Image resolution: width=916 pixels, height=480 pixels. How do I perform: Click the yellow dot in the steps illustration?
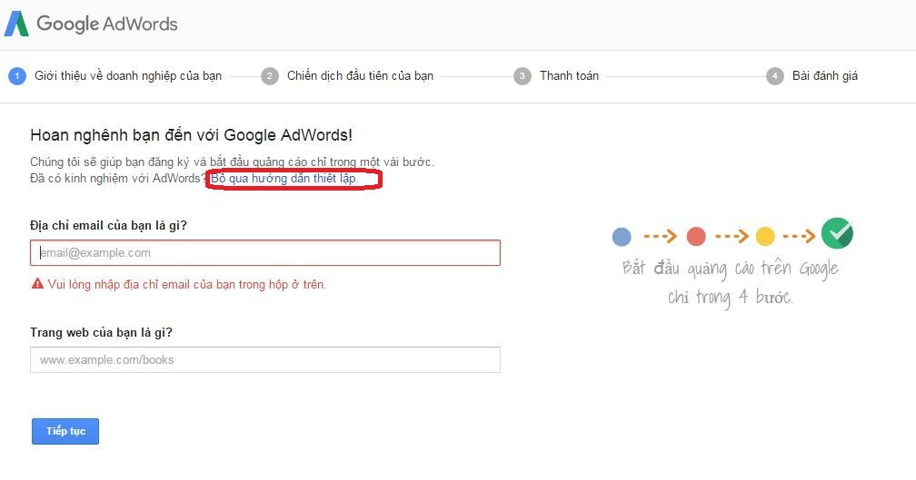pos(765,236)
